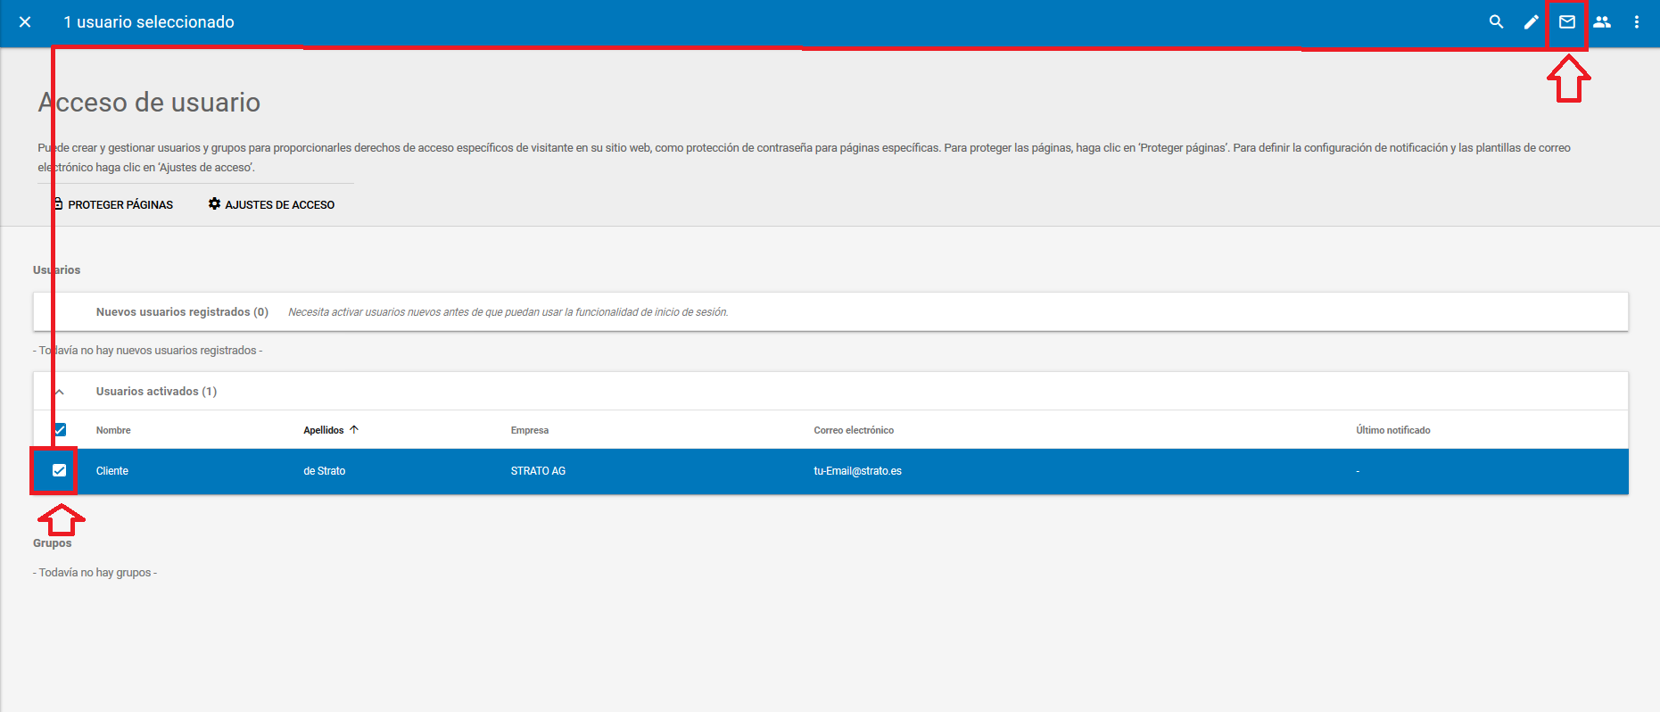Open the Proteger páginas option

coord(112,204)
